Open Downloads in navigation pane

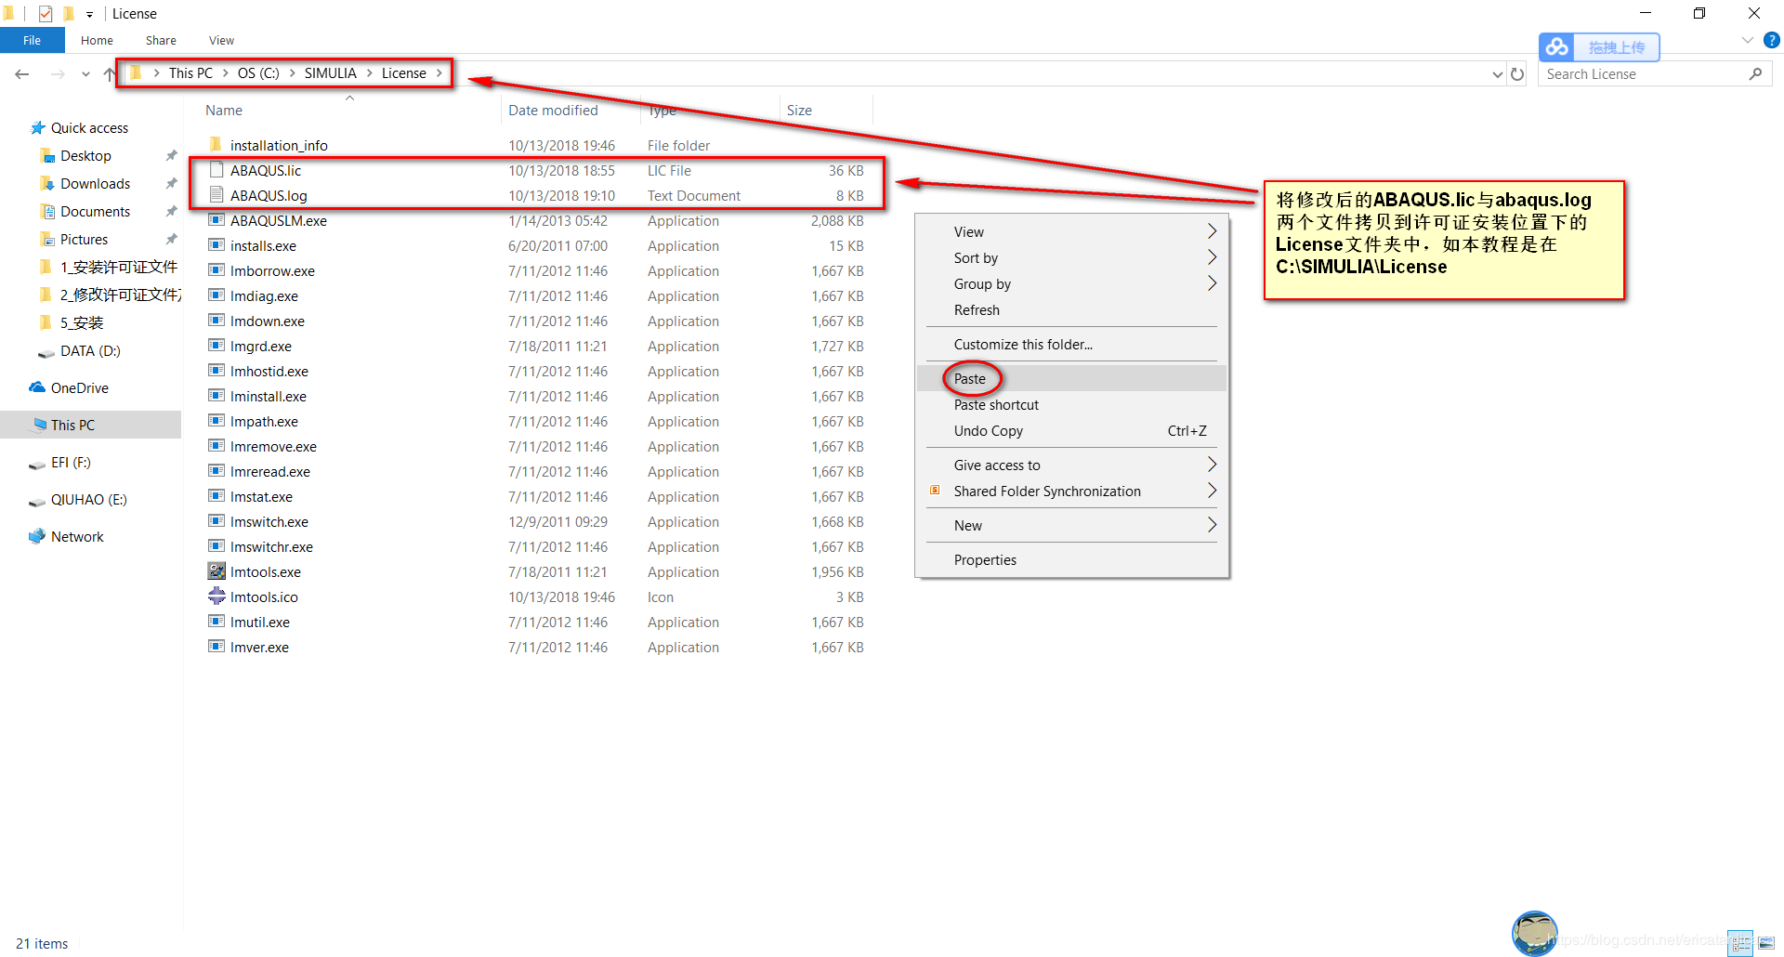point(95,184)
